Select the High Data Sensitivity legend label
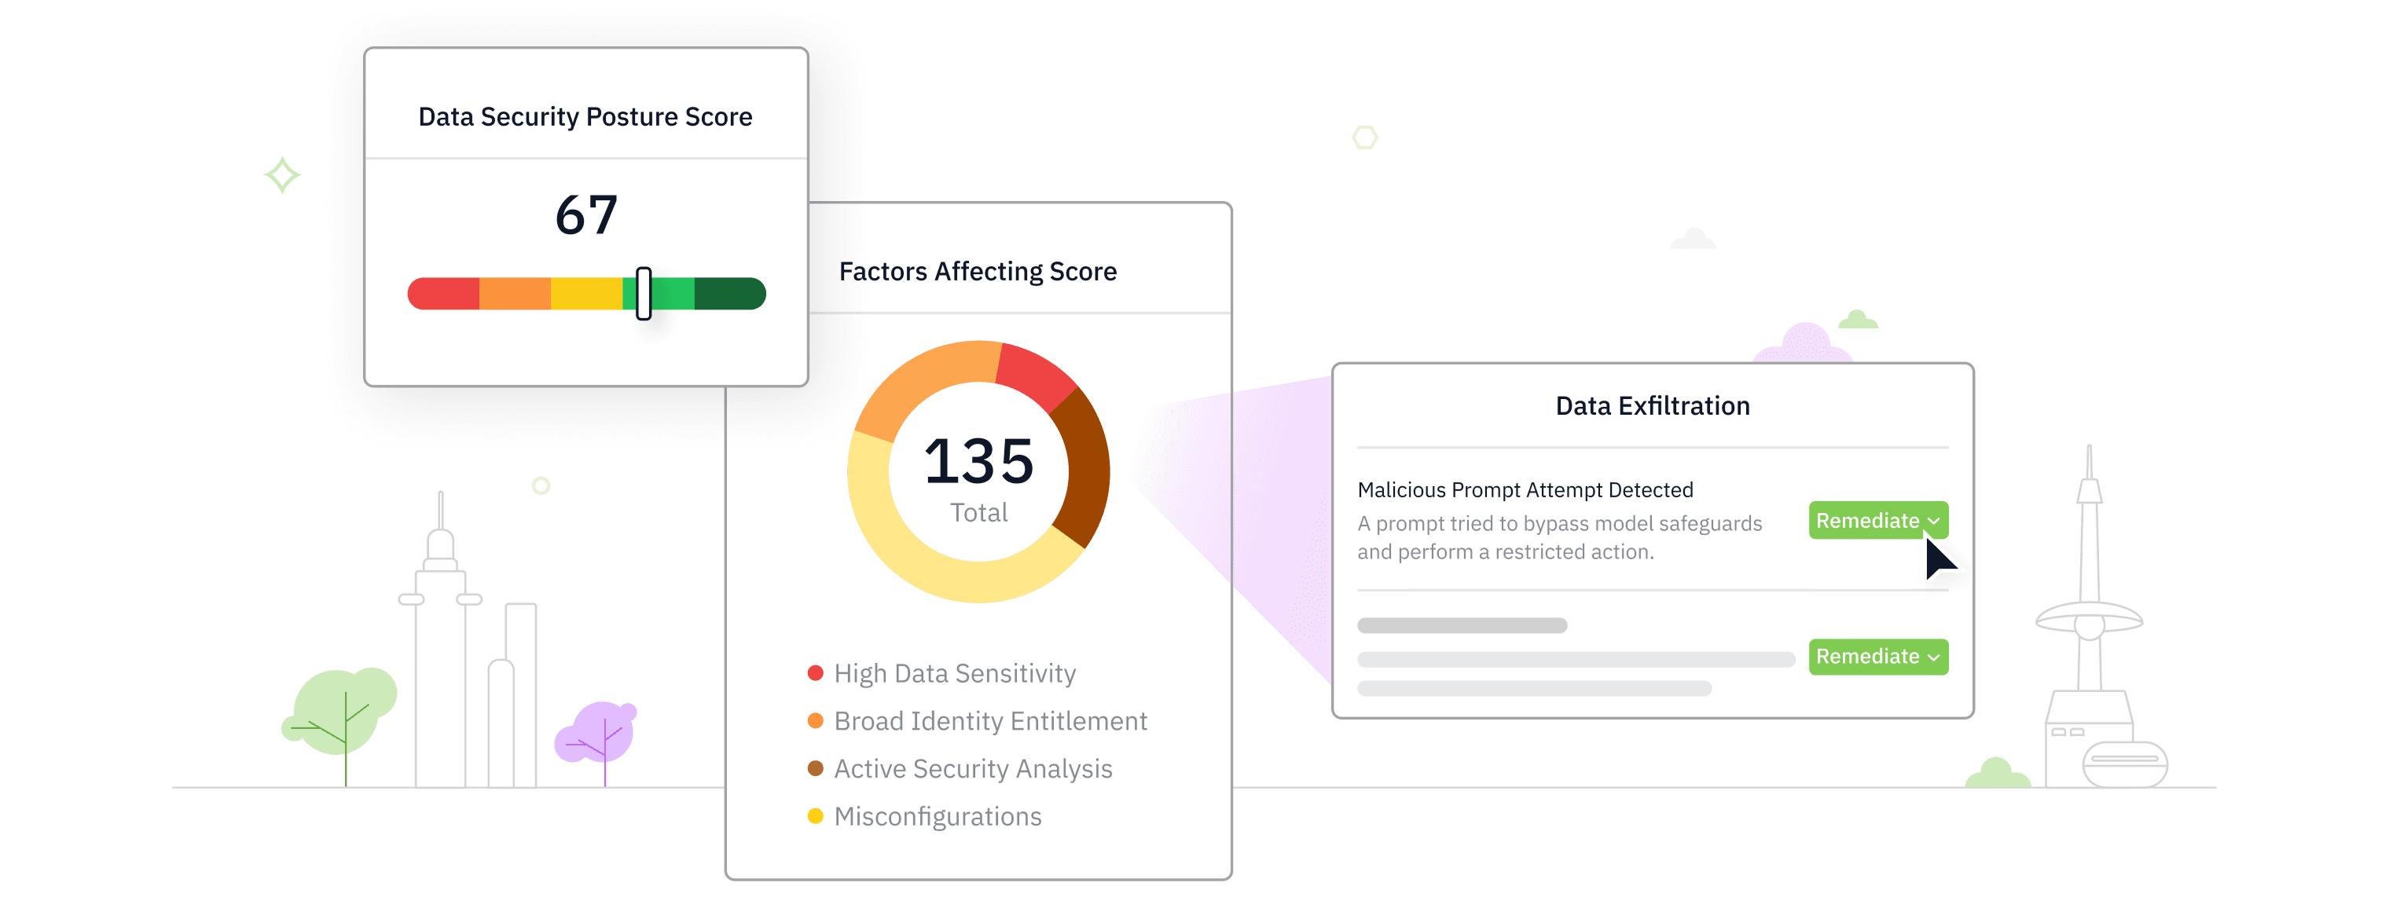 (x=954, y=673)
